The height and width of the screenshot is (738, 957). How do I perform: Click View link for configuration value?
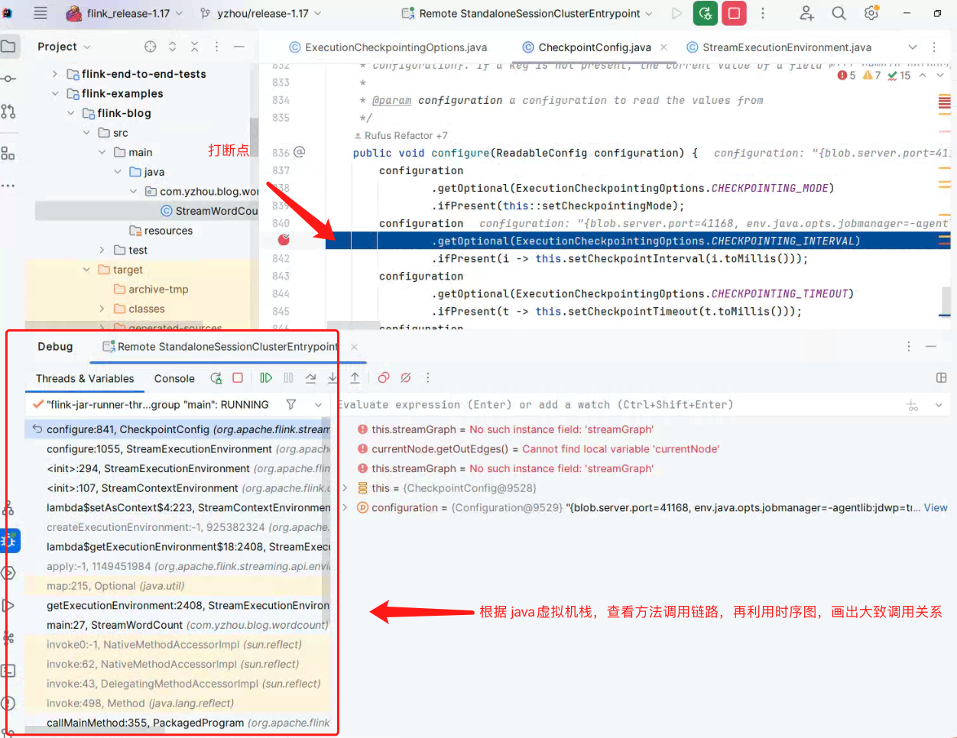[x=936, y=508]
